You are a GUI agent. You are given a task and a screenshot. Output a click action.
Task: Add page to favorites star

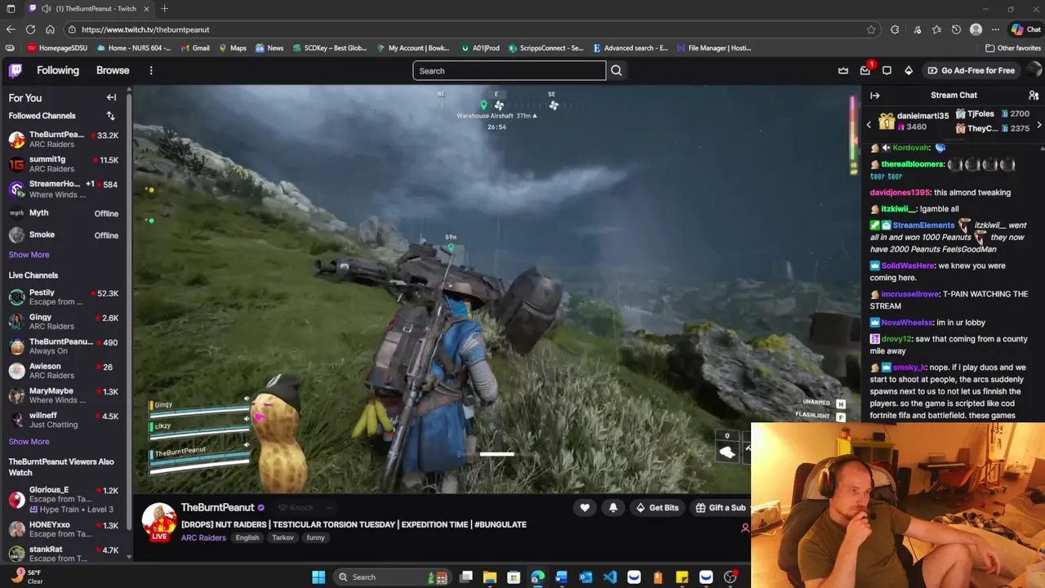871,29
